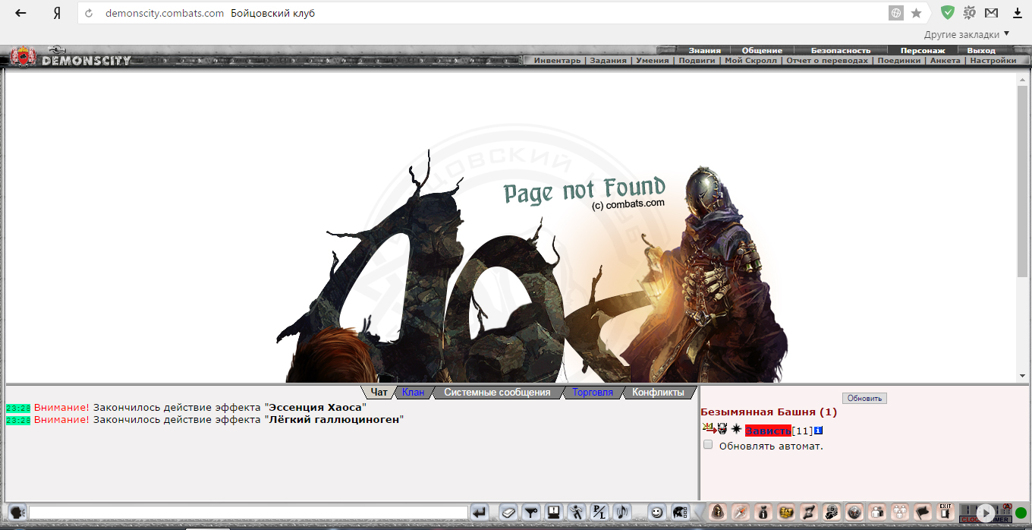Click the round shield emblem icon

(x=854, y=513)
